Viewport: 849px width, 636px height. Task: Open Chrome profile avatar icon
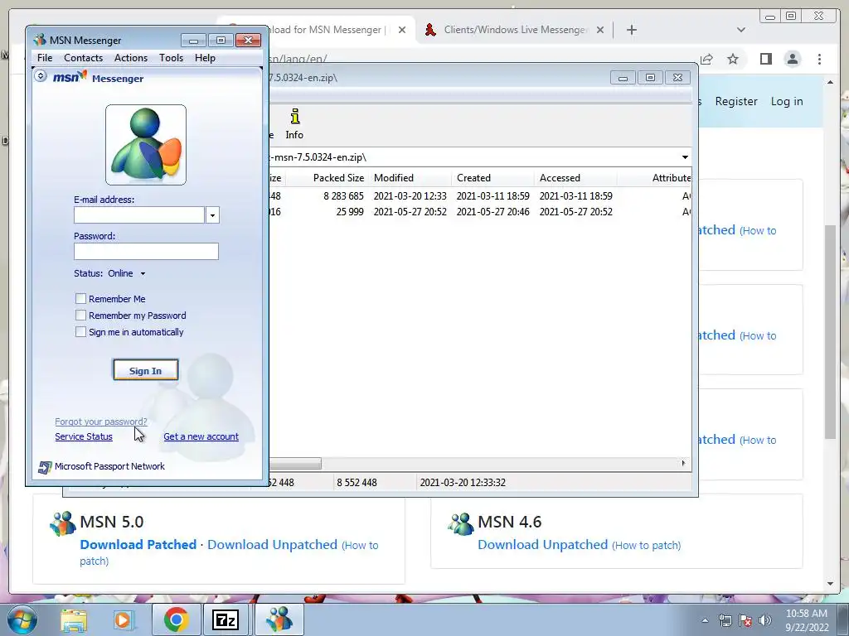click(793, 59)
